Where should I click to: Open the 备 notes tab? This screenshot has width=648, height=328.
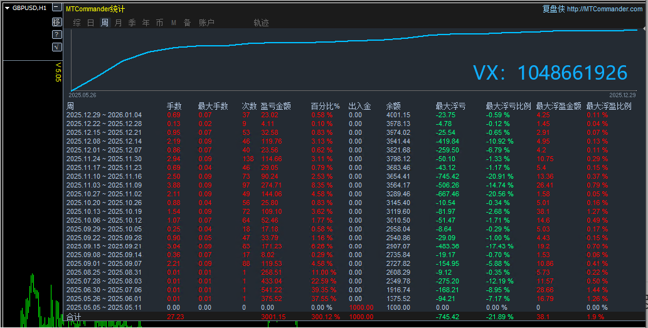click(x=187, y=23)
